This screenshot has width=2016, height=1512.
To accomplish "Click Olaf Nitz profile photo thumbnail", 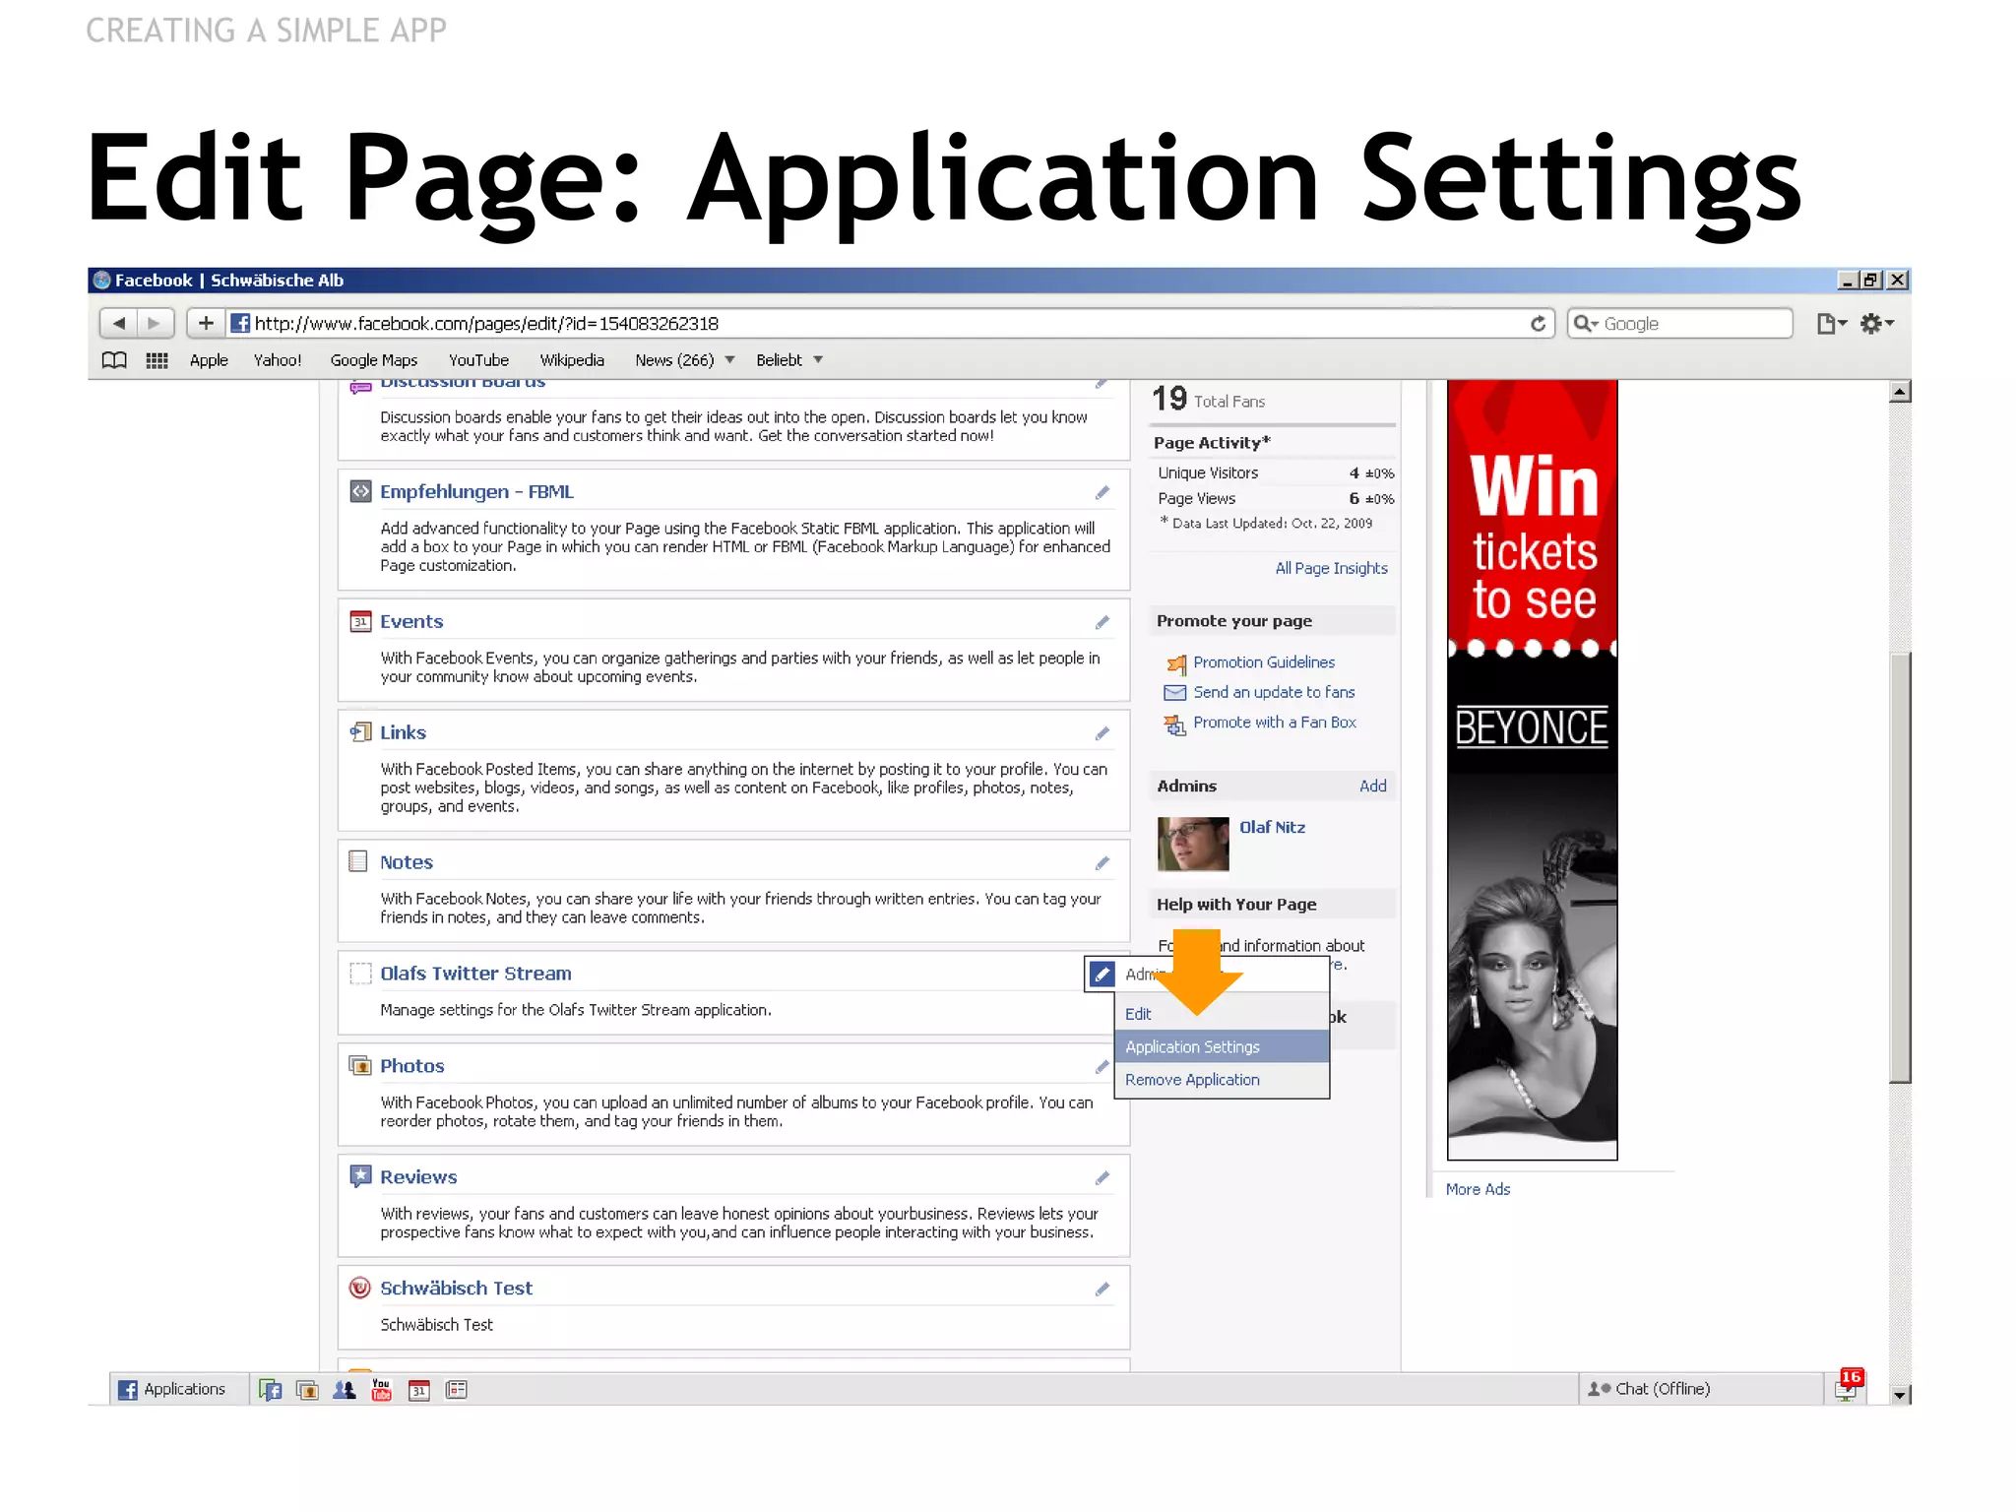I will coord(1193,844).
